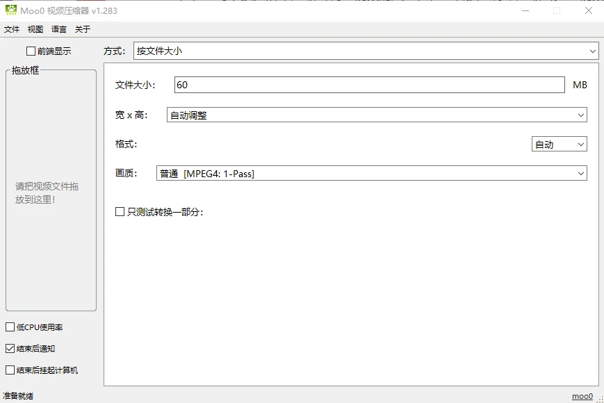The height and width of the screenshot is (403, 604).
Task: Expand the 画质 dropdown showing 普通 MPEG4
Action: tap(372, 173)
